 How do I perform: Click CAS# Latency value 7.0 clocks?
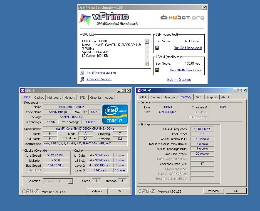202,139
